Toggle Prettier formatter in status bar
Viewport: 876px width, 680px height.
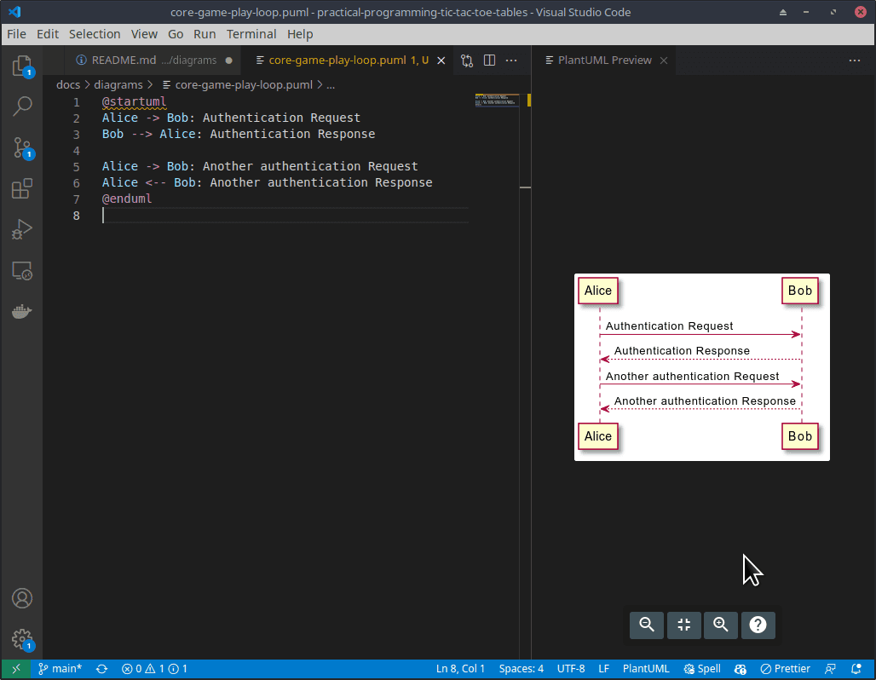pyautogui.click(x=785, y=669)
